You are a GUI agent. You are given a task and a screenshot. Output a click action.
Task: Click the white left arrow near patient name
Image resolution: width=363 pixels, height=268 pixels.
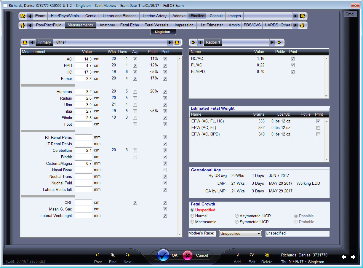click(344, 257)
